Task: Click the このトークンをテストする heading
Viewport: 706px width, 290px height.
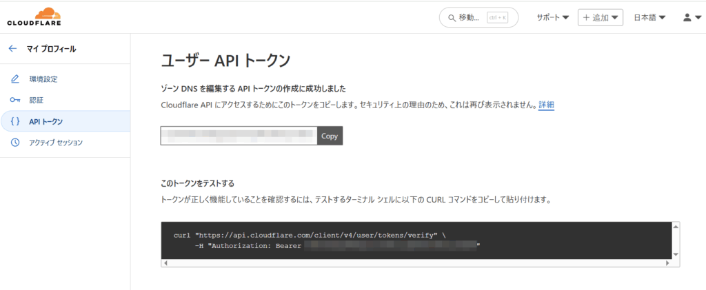Action: (198, 183)
